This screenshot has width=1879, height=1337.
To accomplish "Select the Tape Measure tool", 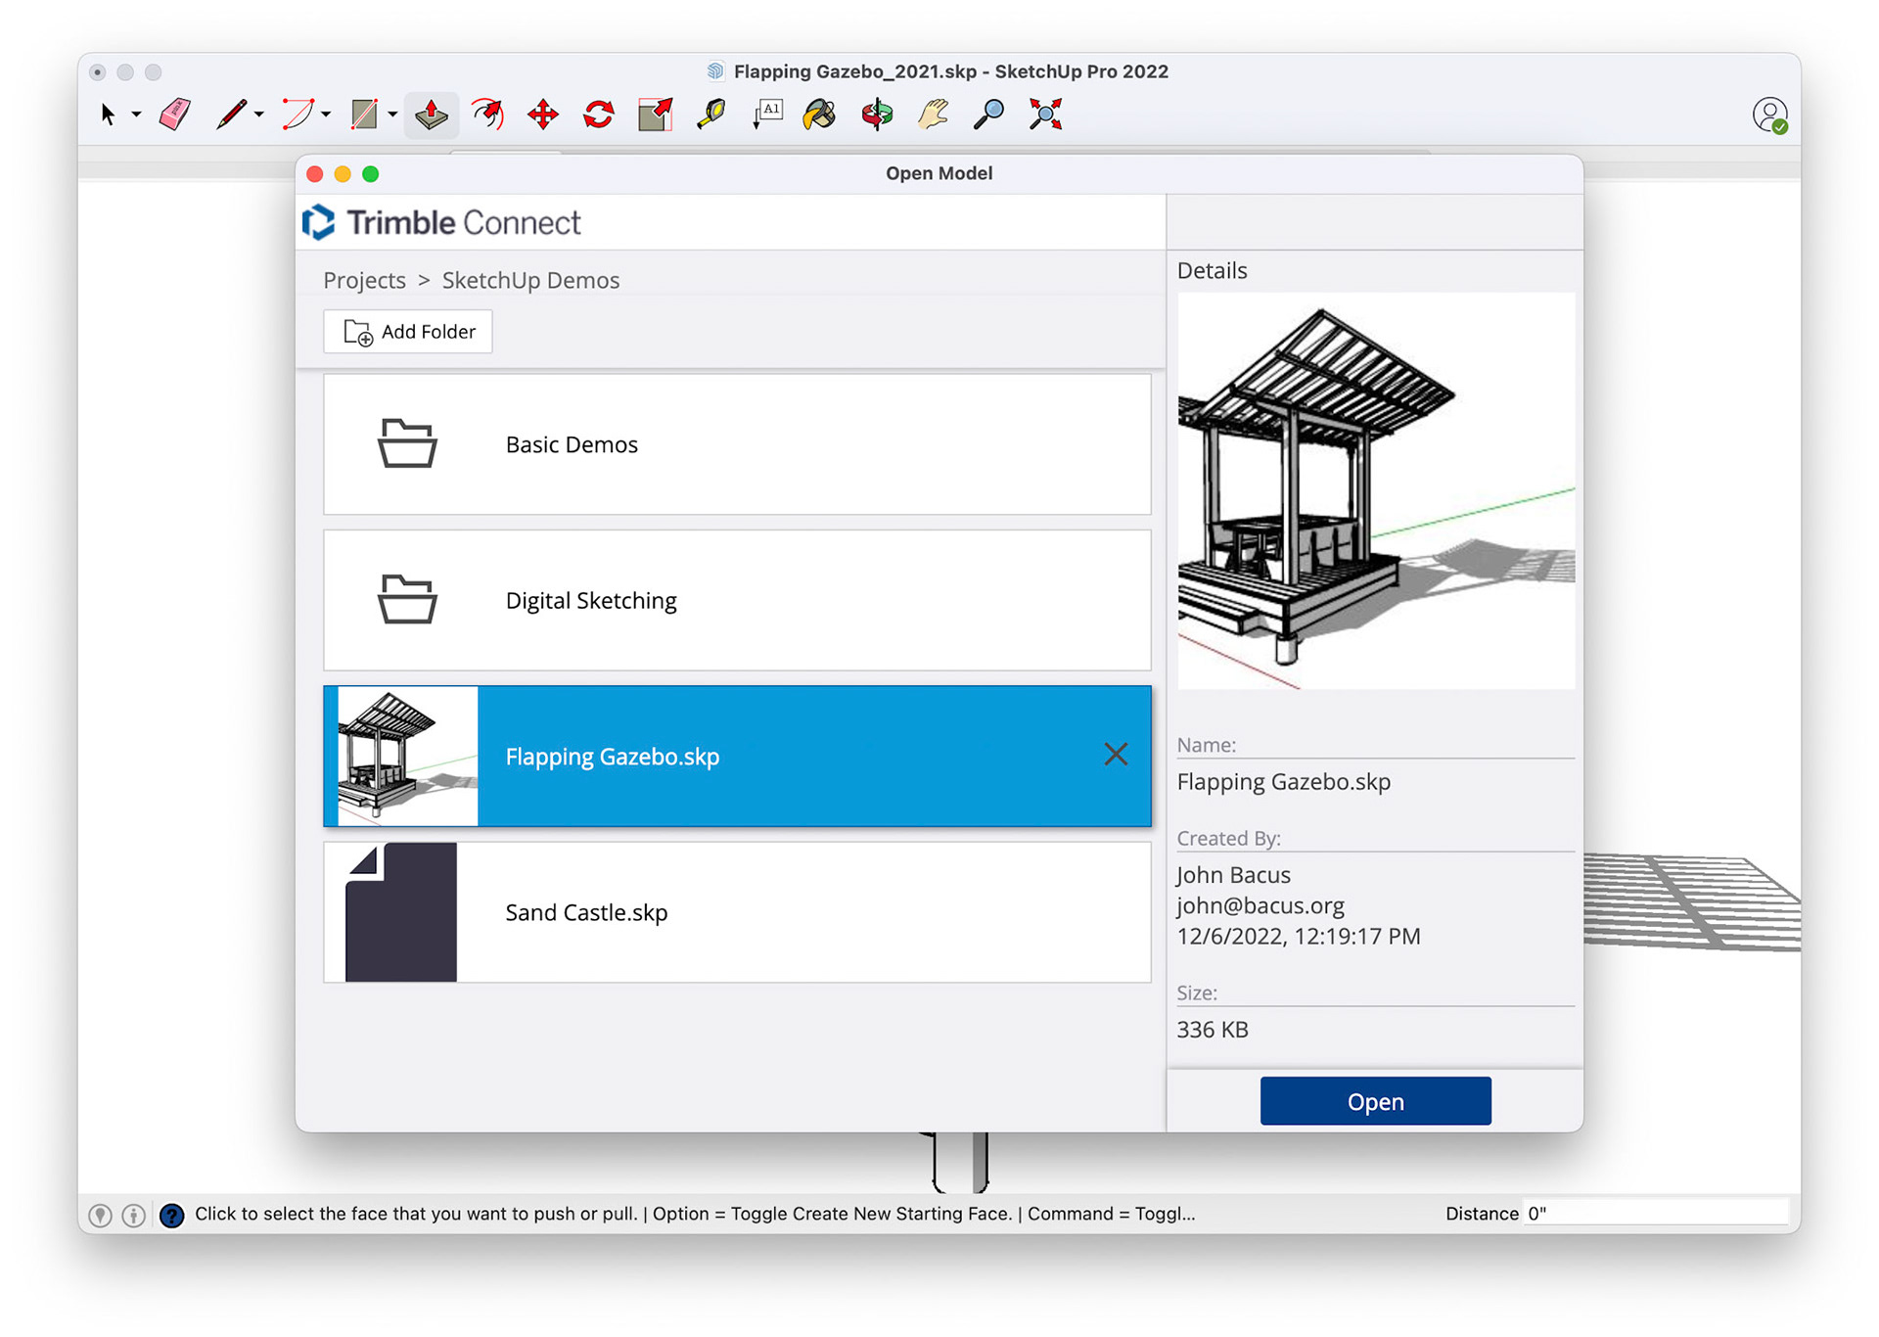I will pos(711,115).
